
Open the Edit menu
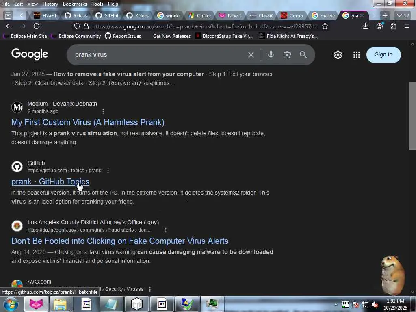click(18, 4)
